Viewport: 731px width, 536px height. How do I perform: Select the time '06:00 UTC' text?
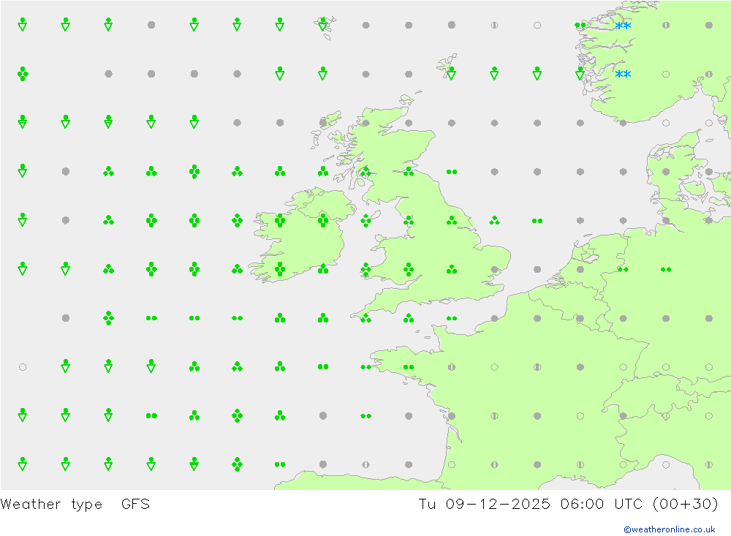pos(602,505)
